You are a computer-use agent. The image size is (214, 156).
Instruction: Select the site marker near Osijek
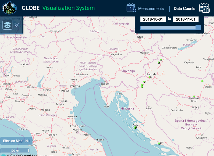(202, 81)
